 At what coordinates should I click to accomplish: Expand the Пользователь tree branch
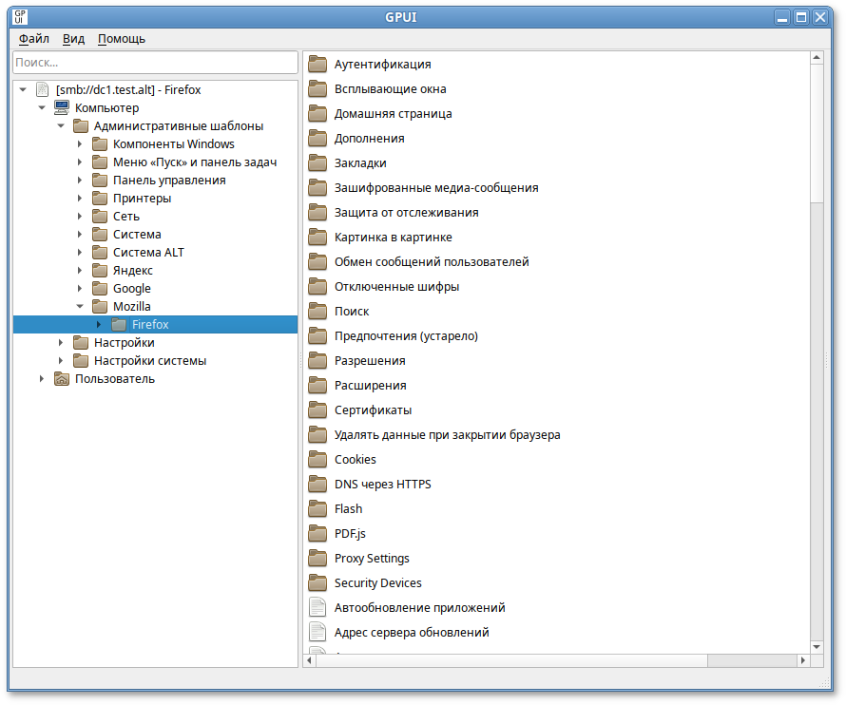coord(41,378)
